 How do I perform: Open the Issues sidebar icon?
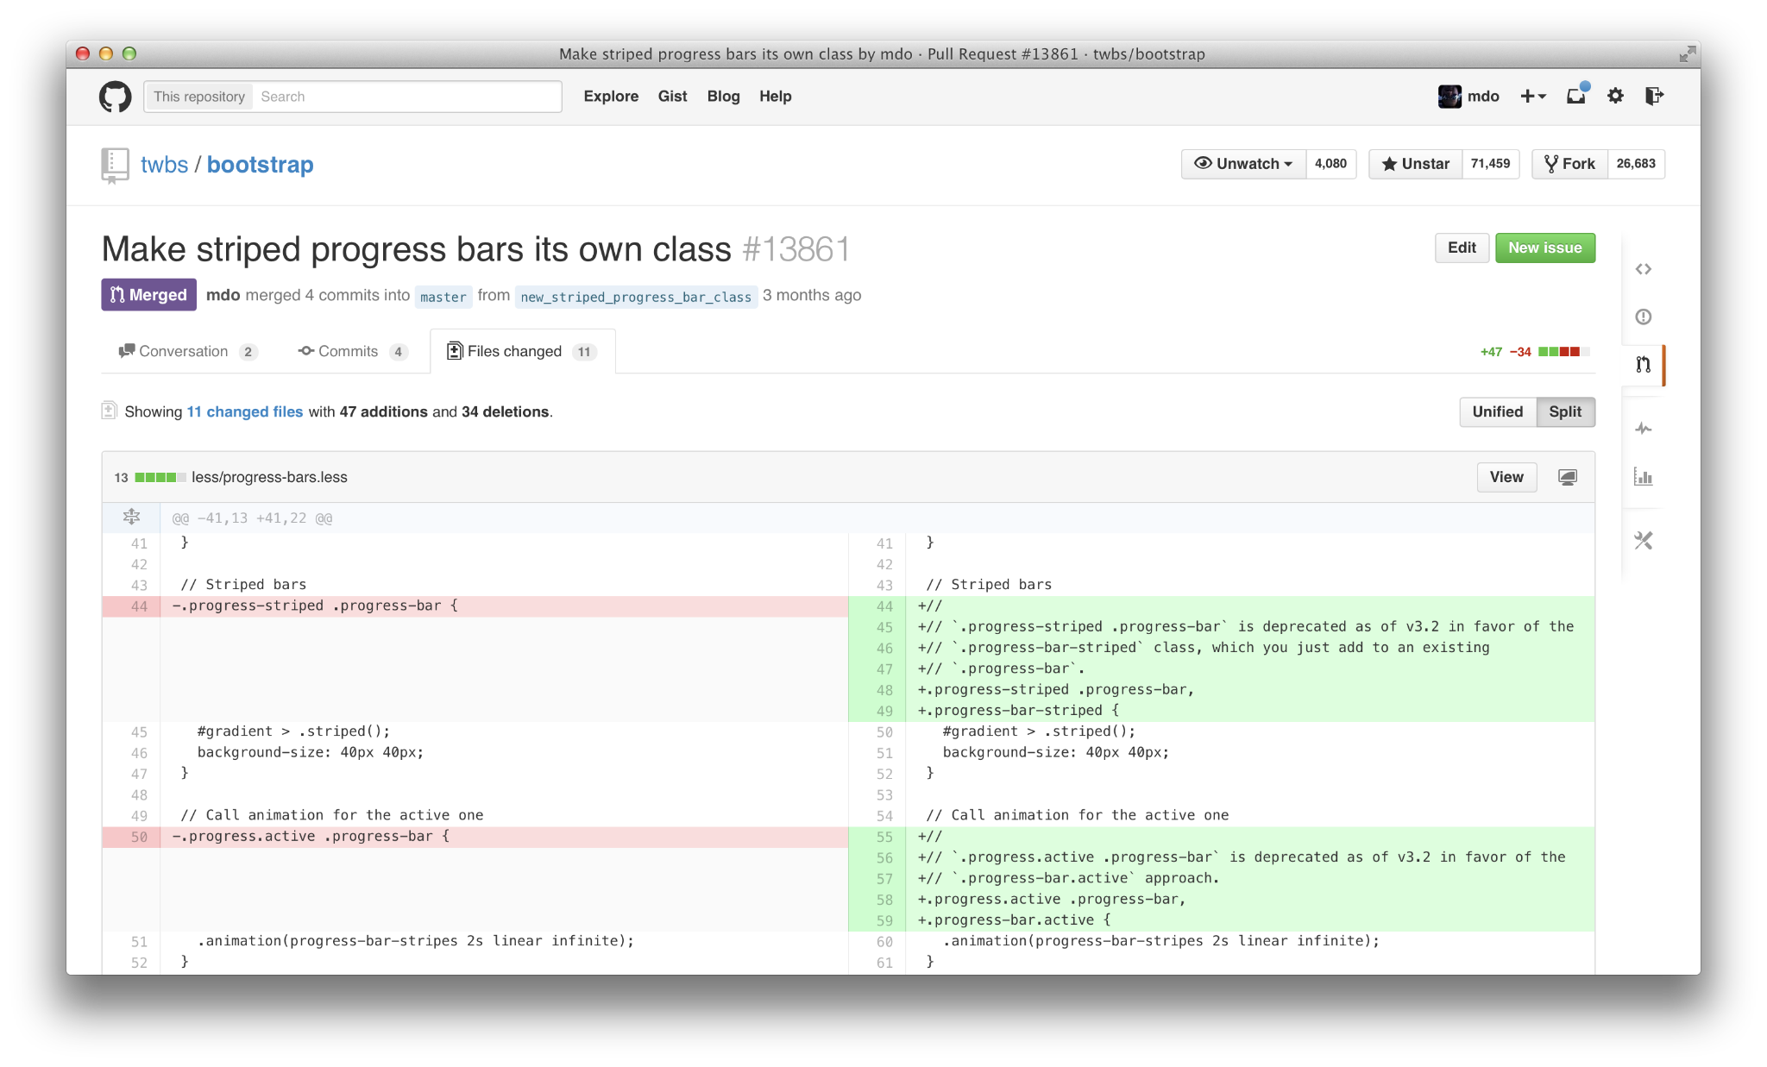click(1643, 317)
